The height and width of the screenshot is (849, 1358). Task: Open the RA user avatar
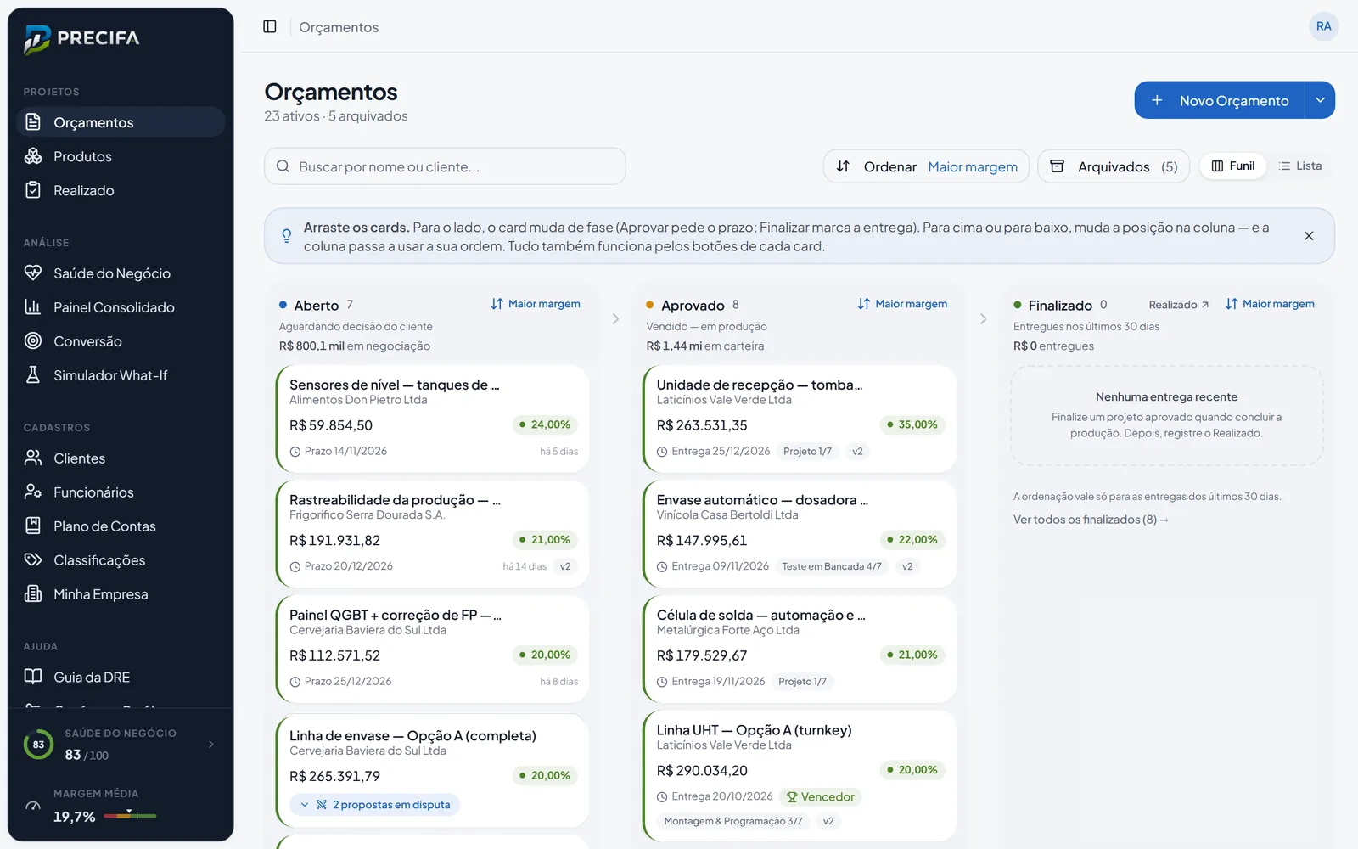[1323, 26]
